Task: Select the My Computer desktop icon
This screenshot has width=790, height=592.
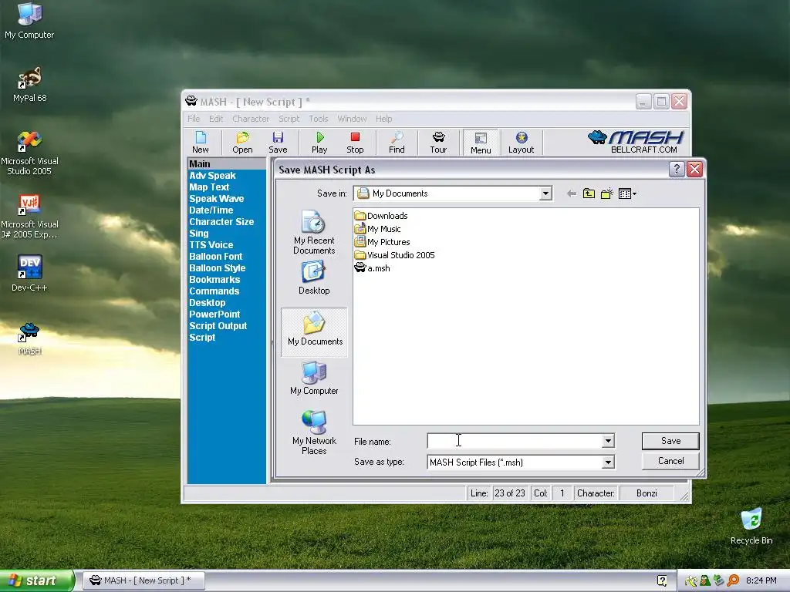Action: (x=29, y=21)
